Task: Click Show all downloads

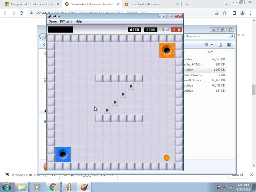Action: tap(237, 175)
